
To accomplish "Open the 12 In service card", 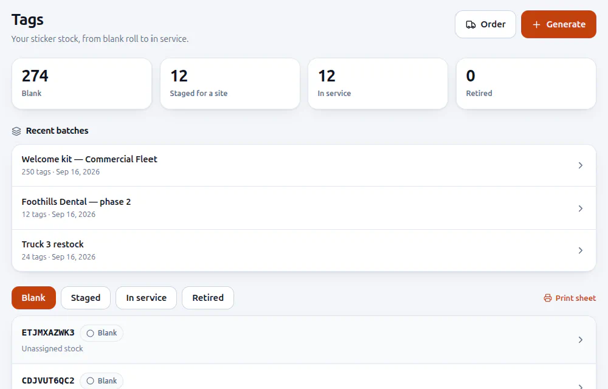I will (378, 84).
